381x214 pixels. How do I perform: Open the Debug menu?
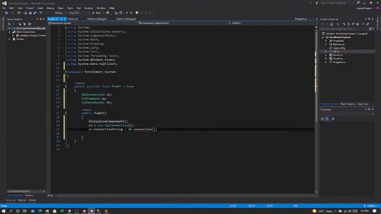pyautogui.click(x=51, y=8)
